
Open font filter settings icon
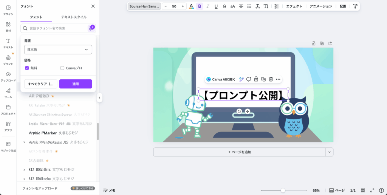click(x=91, y=28)
